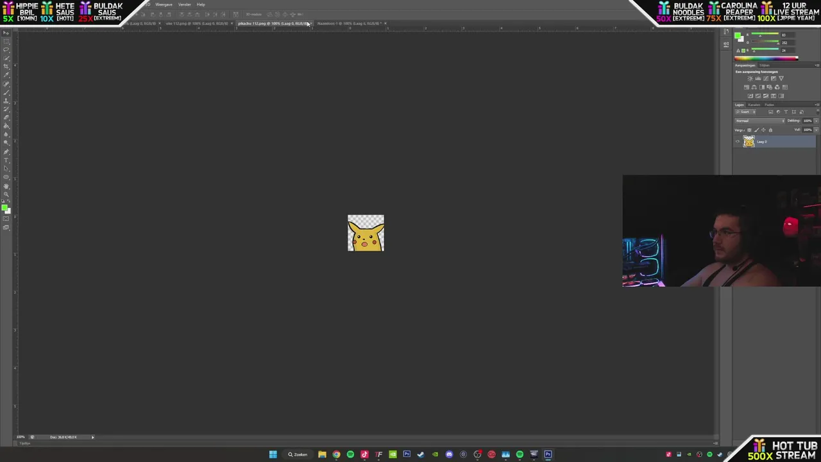Select the Type (T) tool
This screenshot has width=821, height=462.
click(6, 160)
